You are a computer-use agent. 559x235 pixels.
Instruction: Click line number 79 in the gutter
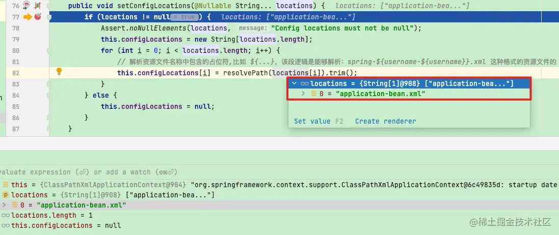[x=15, y=39]
